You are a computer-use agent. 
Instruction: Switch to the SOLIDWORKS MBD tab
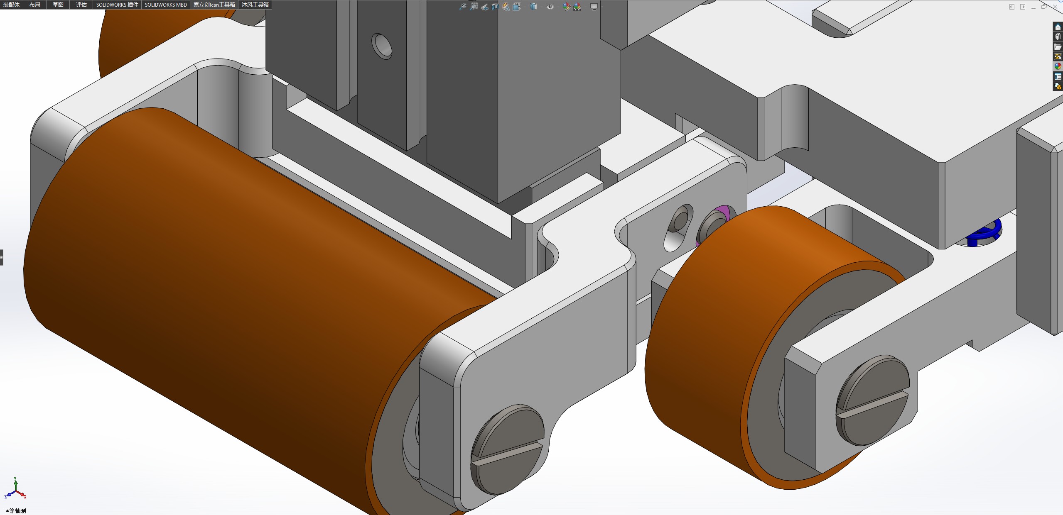point(166,5)
